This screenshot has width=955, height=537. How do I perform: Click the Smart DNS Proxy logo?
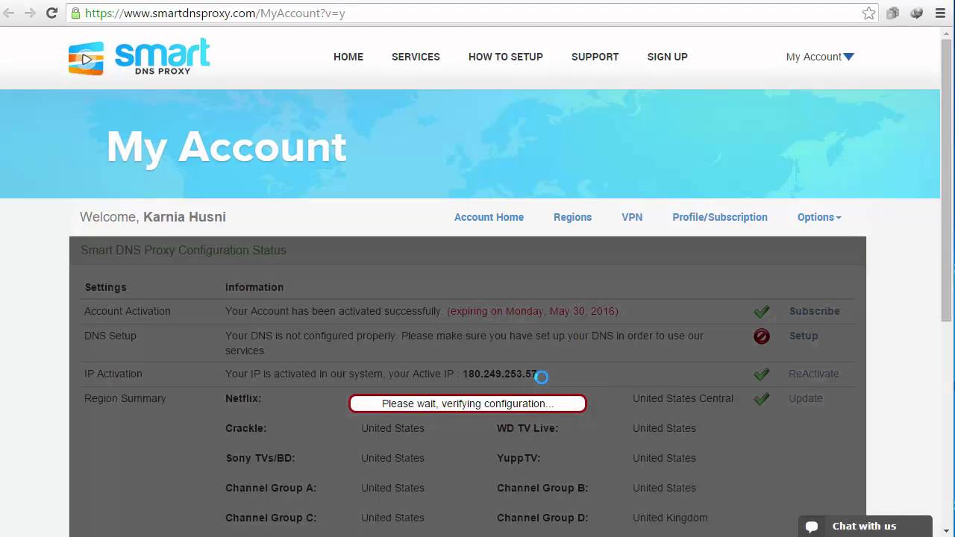click(139, 57)
